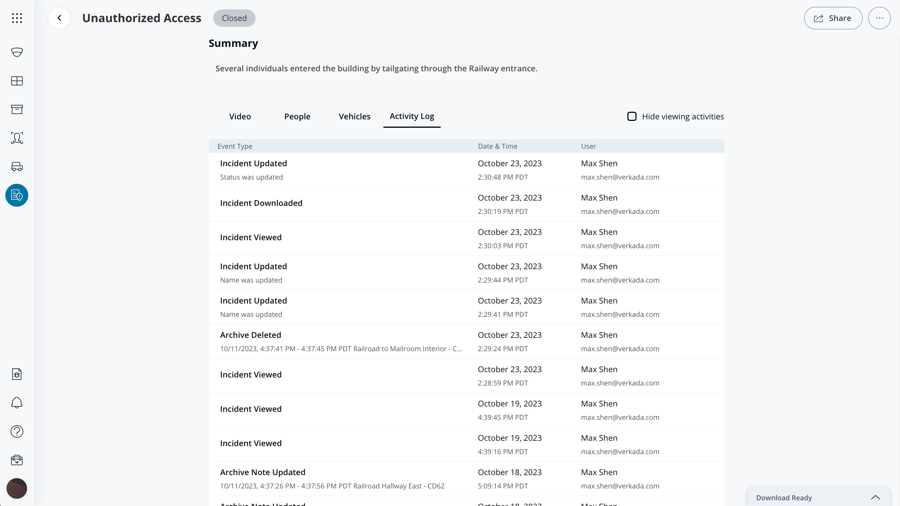Enable the Closed status badge toggle
900x506 pixels.
pos(234,18)
